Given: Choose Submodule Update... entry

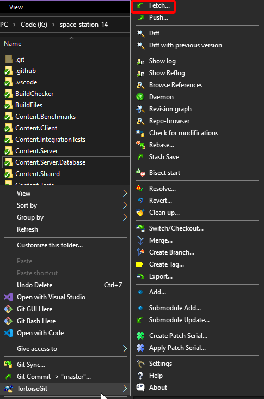Looking at the screenshot, I should (179, 320).
